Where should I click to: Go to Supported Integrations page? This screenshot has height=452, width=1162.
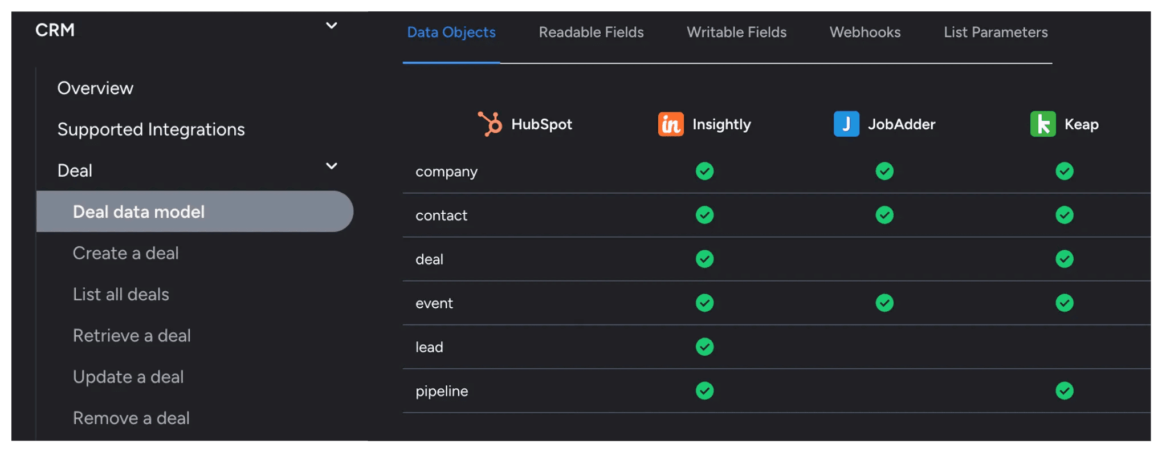[x=151, y=129]
